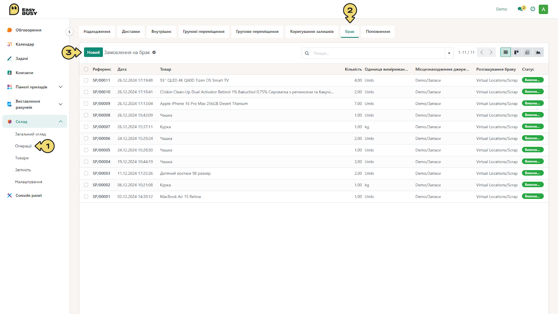The image size is (558, 314).
Task: Expand the Панелі приладів menu
Action: tap(60, 87)
